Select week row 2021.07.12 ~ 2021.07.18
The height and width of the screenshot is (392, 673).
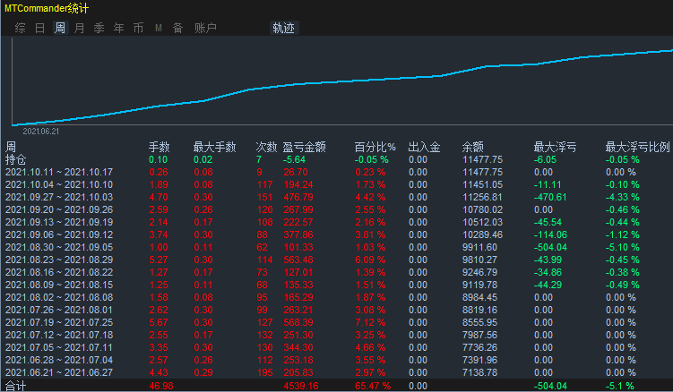pyautogui.click(x=337, y=335)
